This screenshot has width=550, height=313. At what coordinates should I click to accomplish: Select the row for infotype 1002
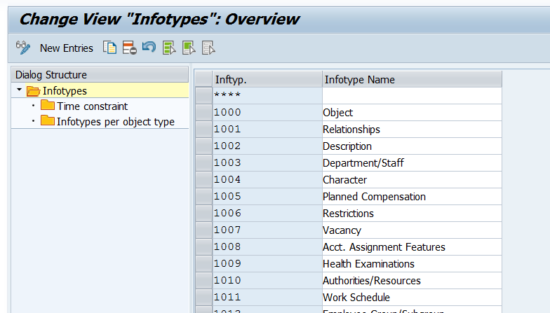(203, 146)
